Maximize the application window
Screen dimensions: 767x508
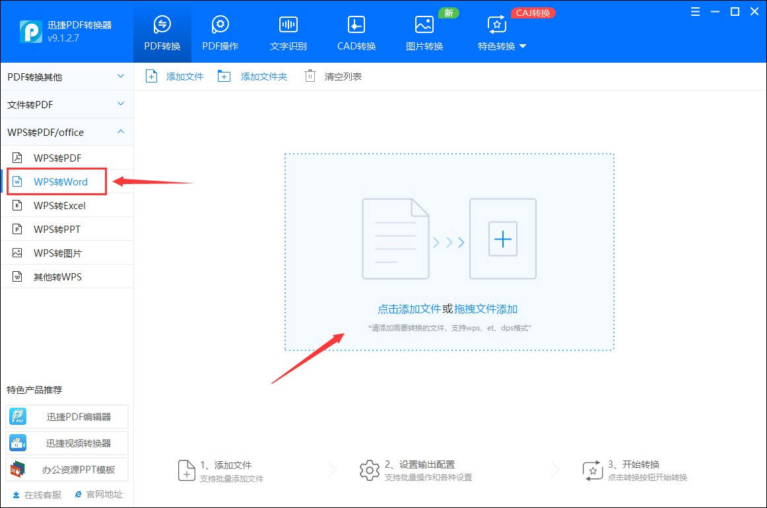(x=735, y=12)
